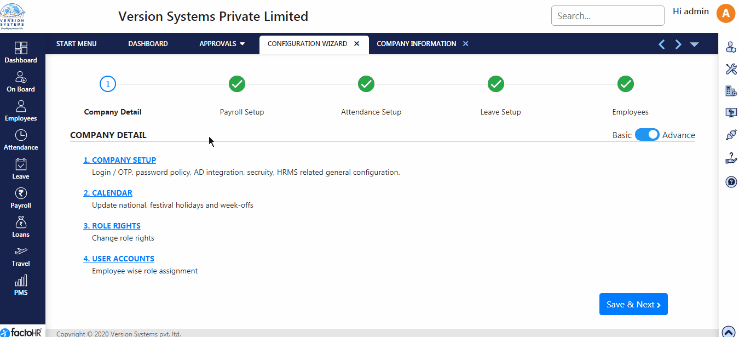The width and height of the screenshot is (739, 337).
Task: Go to Employees in the sidebar
Action: tap(21, 106)
